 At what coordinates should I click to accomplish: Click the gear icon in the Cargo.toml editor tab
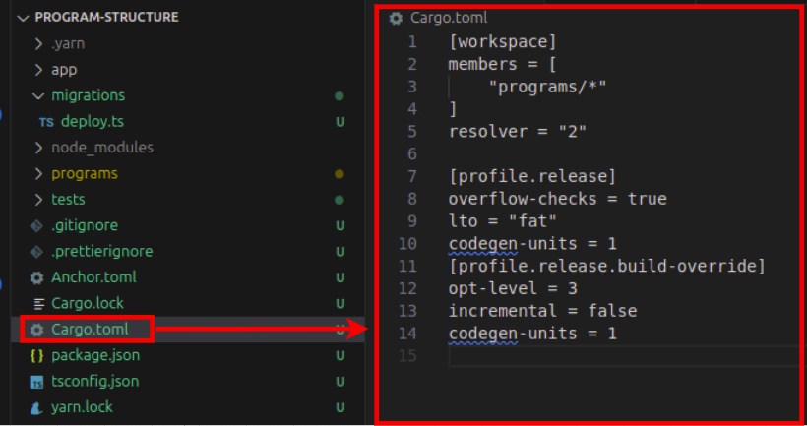tap(396, 19)
